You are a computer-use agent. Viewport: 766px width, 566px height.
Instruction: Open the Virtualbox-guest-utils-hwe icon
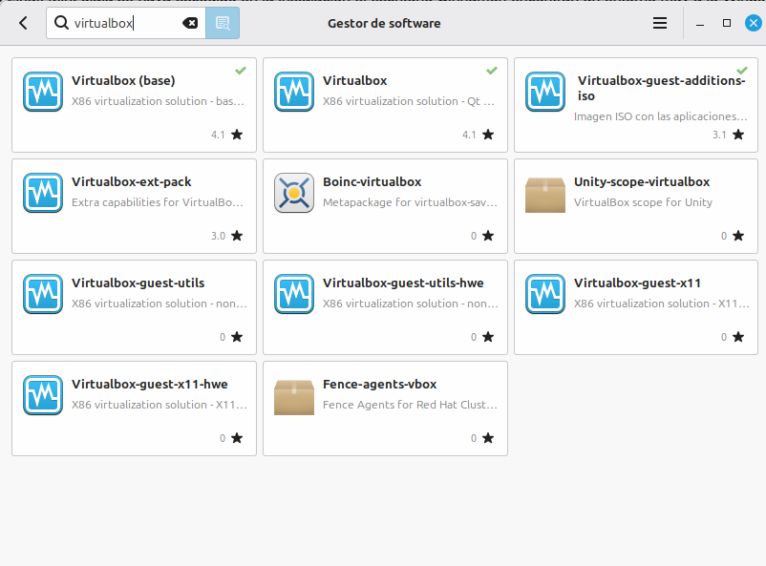coord(294,294)
